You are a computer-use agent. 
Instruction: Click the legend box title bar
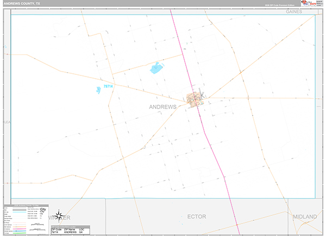tap(26, 206)
